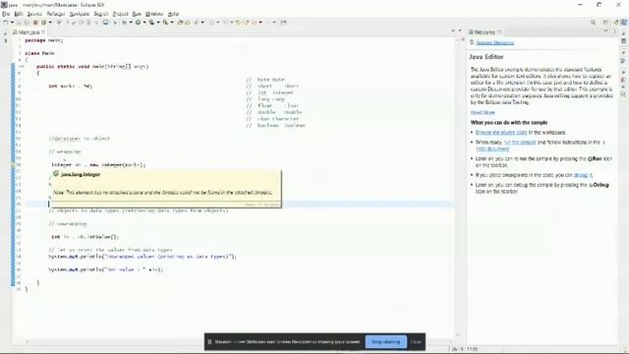Expand the Coverage dropdown arrow
Viewport: 629px width, 354px height.
point(158,23)
